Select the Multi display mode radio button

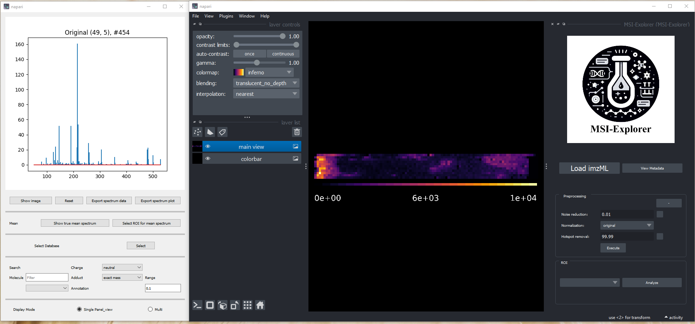(150, 309)
